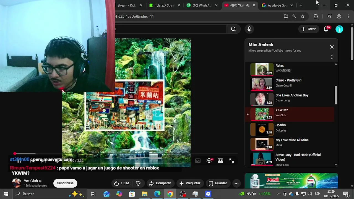Close the Mix: Amtrak playlist panel
The image size is (354, 199).
(x=332, y=47)
